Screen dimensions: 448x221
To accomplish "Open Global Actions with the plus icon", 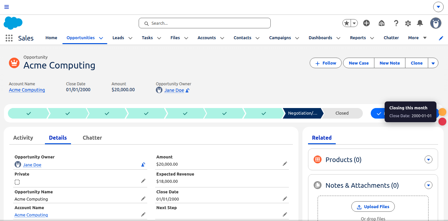I will tap(366, 23).
